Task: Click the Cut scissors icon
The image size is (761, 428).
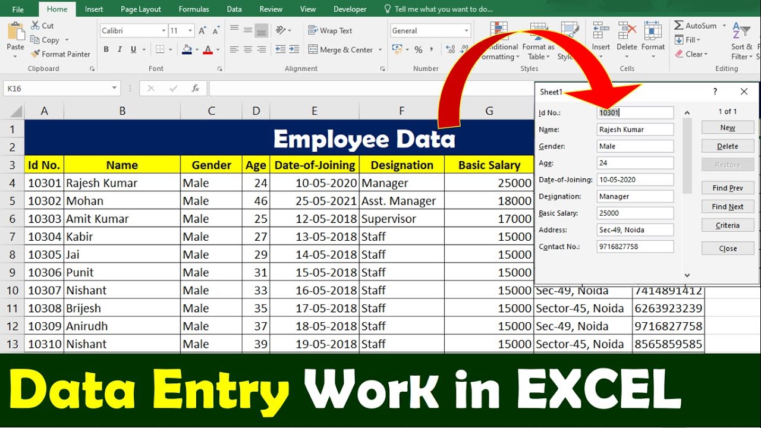Action: [x=35, y=26]
